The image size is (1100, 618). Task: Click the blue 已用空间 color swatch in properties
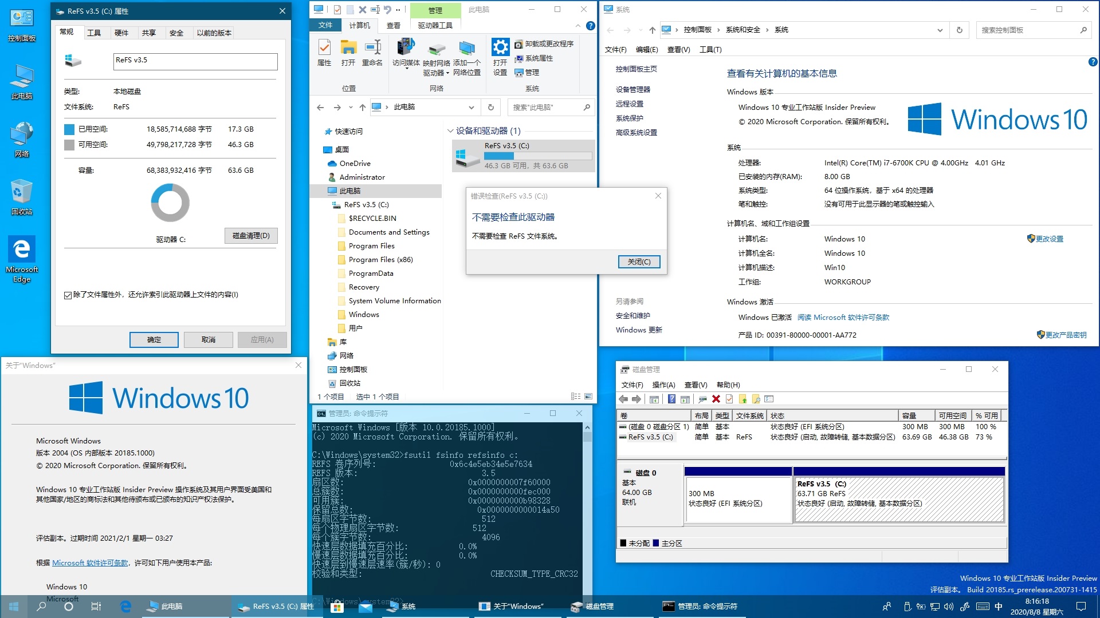click(69, 129)
